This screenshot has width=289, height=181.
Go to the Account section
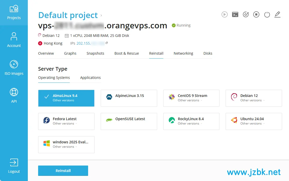tap(14, 40)
